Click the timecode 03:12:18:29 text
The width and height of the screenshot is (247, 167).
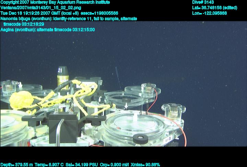coord(23,24)
